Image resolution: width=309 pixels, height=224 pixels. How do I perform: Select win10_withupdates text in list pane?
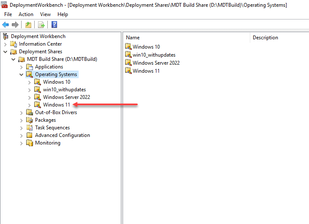[154, 55]
